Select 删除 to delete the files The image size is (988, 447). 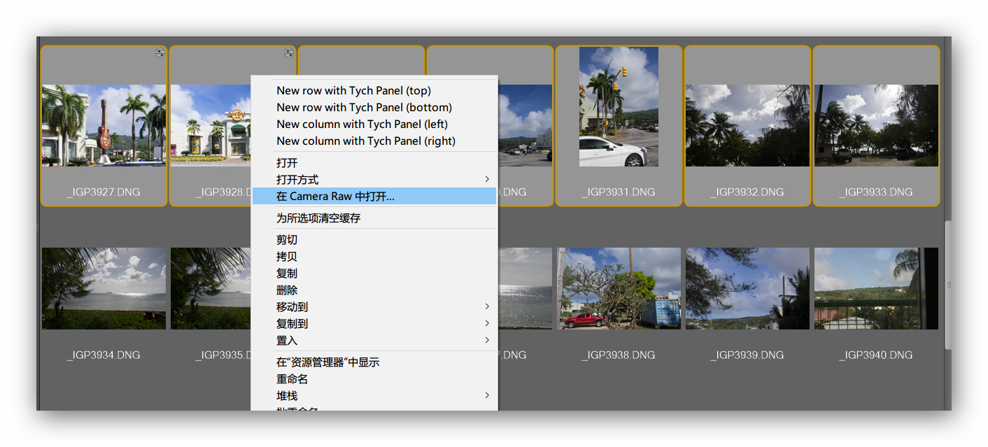285,290
